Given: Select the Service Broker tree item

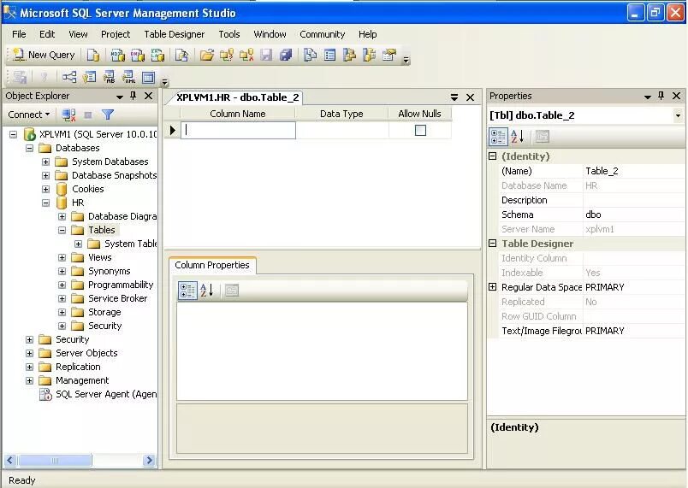Looking at the screenshot, I should point(117,298).
